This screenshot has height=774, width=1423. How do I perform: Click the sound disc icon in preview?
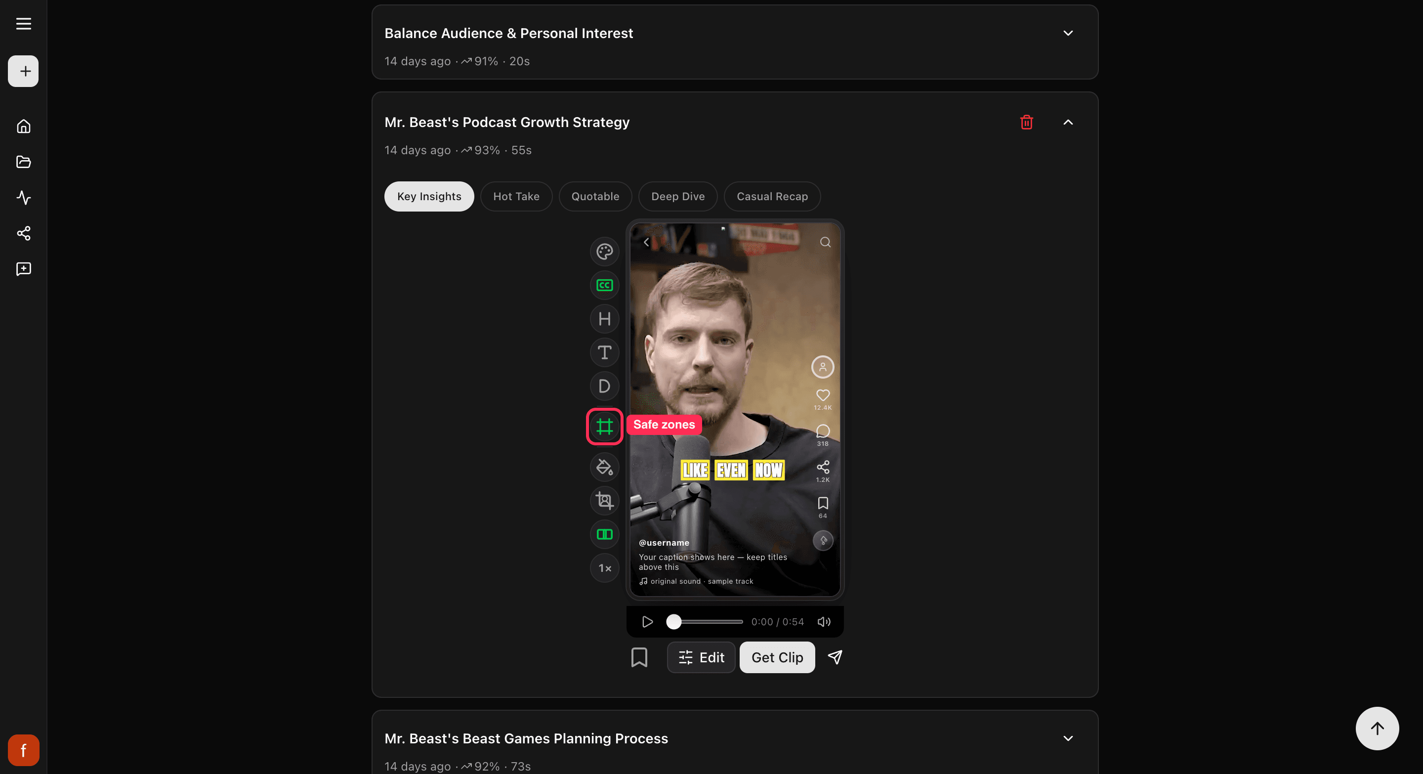pyautogui.click(x=823, y=540)
